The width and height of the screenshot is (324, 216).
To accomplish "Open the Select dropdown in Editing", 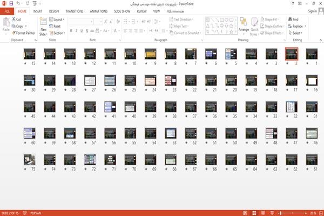I will pyautogui.click(x=295, y=33).
